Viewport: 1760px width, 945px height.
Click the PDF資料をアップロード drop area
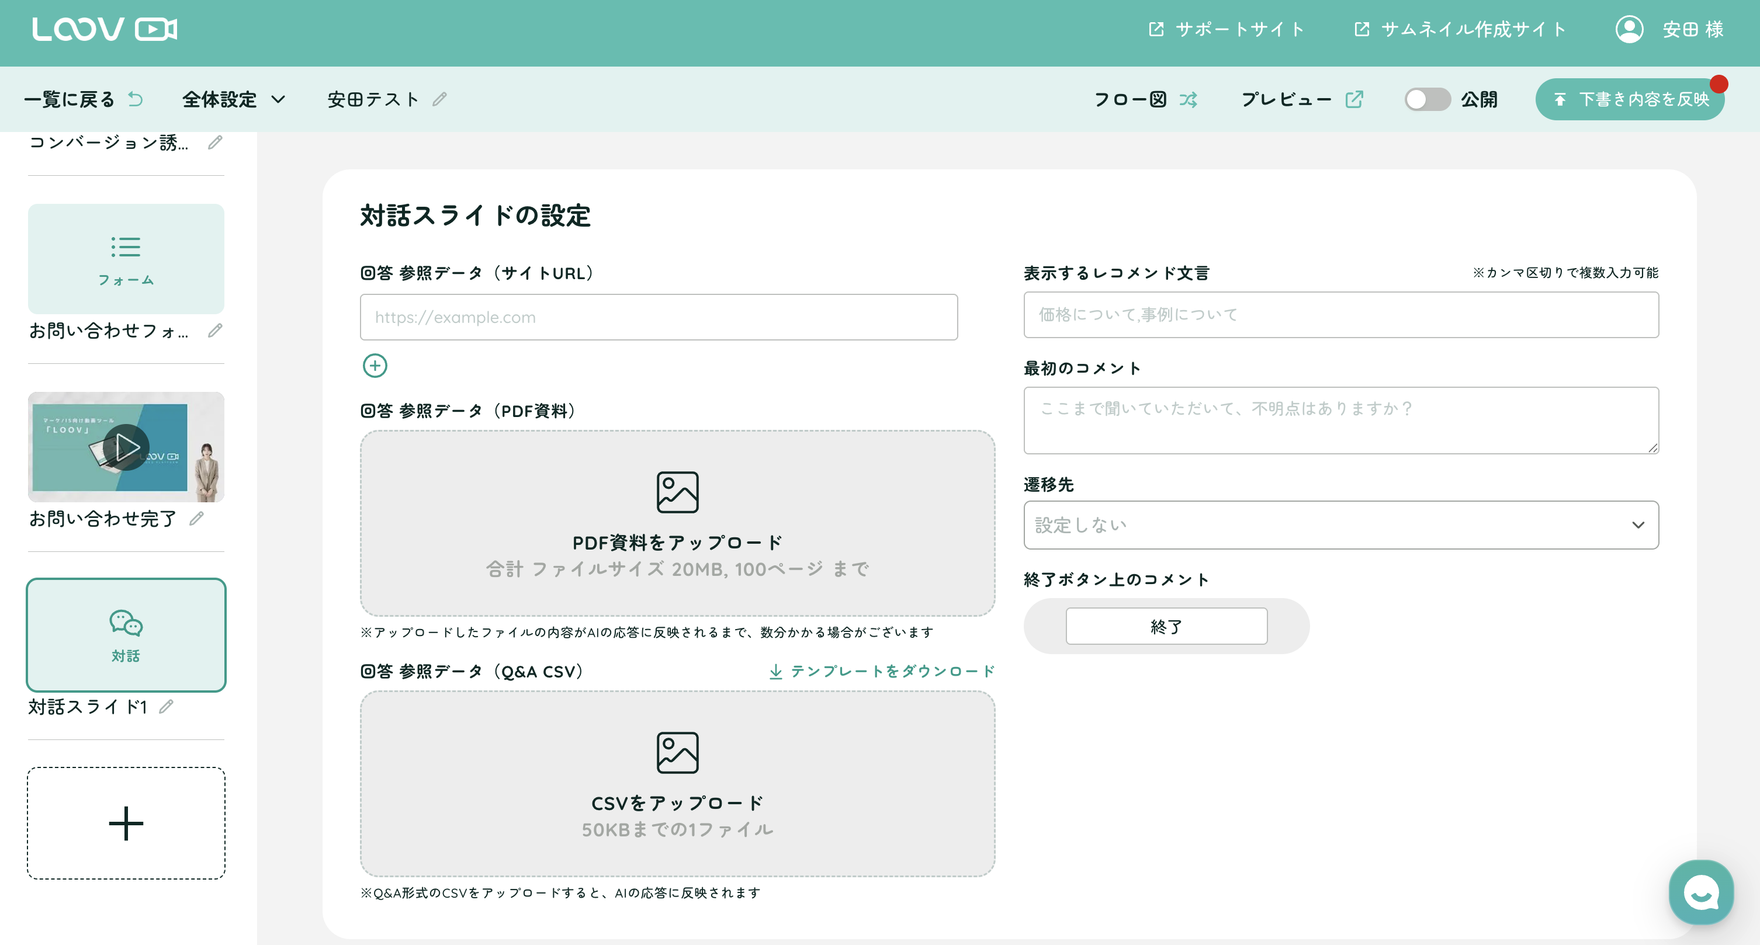click(x=677, y=523)
